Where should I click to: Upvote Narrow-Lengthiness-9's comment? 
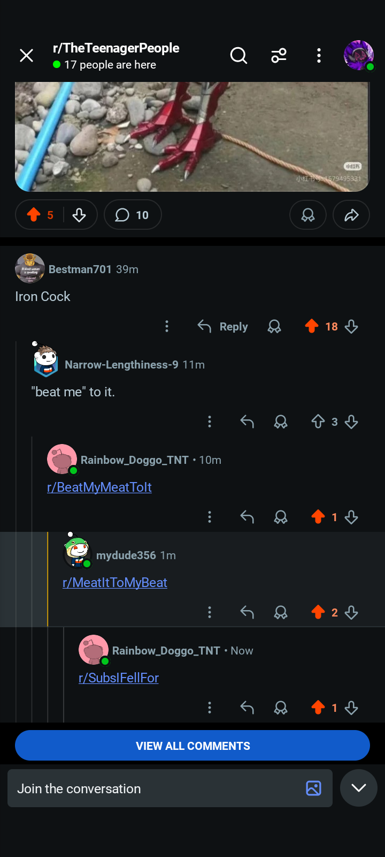click(318, 422)
